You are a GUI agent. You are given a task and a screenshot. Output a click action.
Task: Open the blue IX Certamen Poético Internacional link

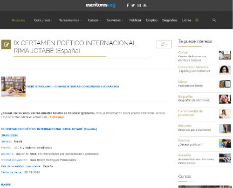pyautogui.click(x=49, y=129)
